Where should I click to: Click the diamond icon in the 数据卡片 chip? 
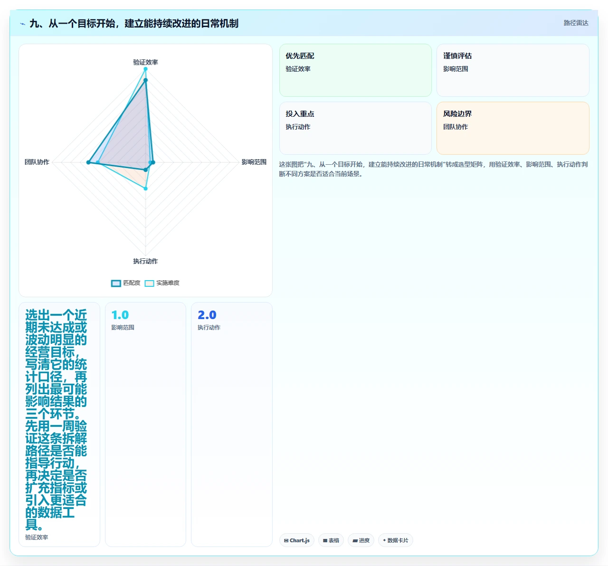pos(384,540)
